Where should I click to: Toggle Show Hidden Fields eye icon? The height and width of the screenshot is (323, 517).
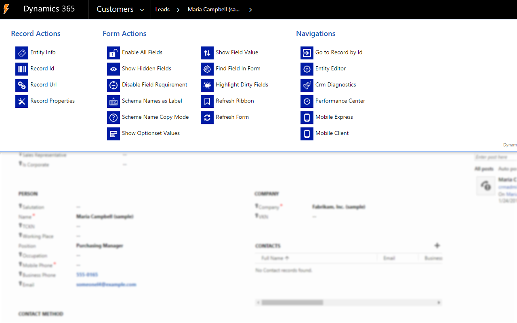pyautogui.click(x=113, y=69)
